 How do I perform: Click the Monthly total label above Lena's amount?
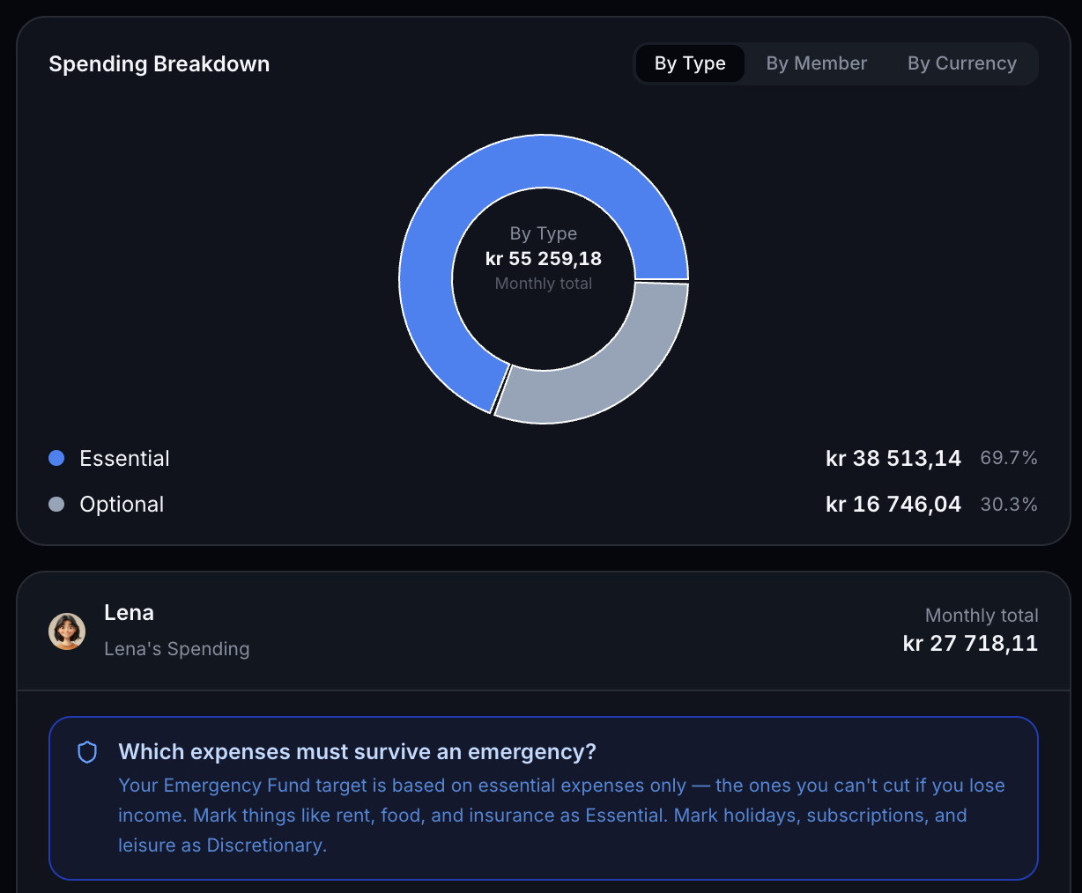click(x=982, y=616)
